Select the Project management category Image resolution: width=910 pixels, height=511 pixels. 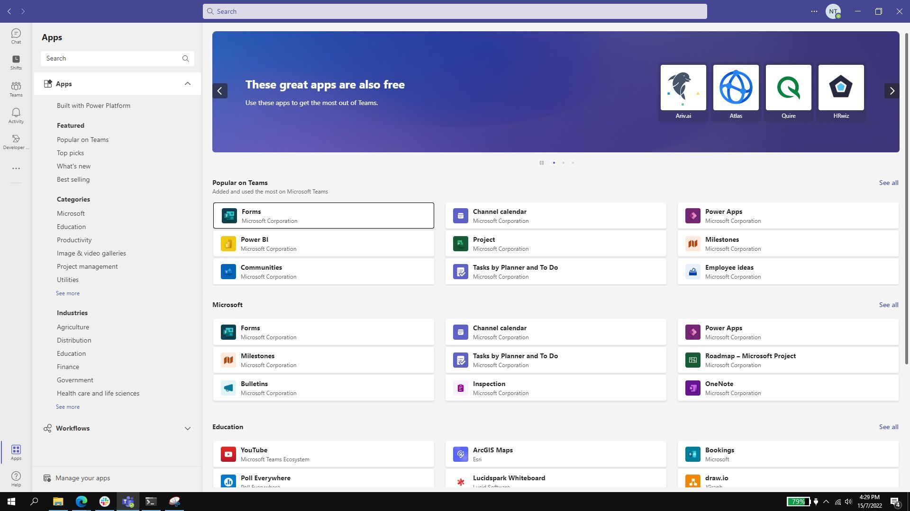(x=87, y=266)
